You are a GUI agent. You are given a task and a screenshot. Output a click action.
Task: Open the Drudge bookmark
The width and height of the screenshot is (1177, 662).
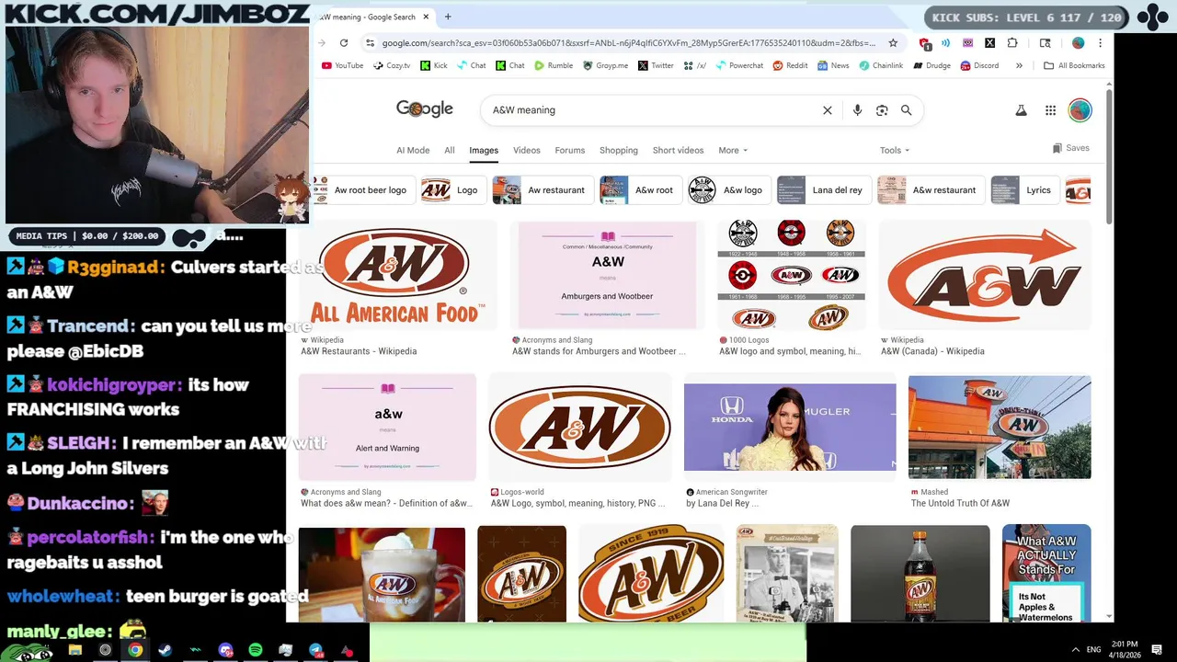click(931, 65)
